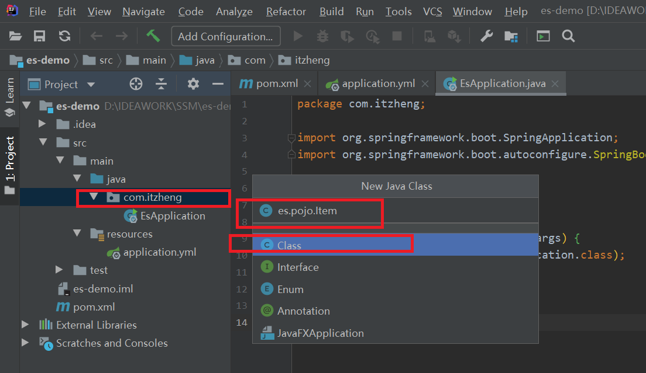
Task: Open the File menu
Action: (37, 12)
